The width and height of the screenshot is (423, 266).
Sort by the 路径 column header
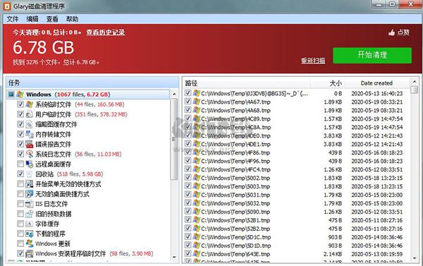(x=246, y=83)
